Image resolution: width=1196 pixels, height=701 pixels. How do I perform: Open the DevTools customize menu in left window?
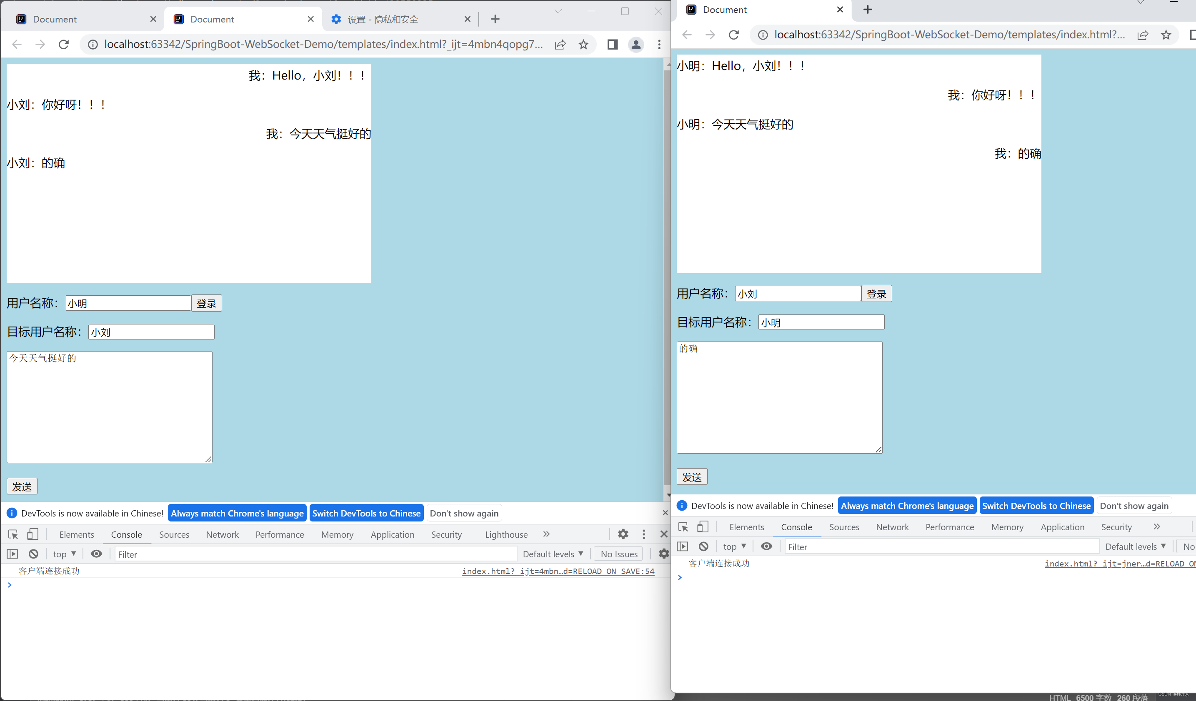[644, 534]
